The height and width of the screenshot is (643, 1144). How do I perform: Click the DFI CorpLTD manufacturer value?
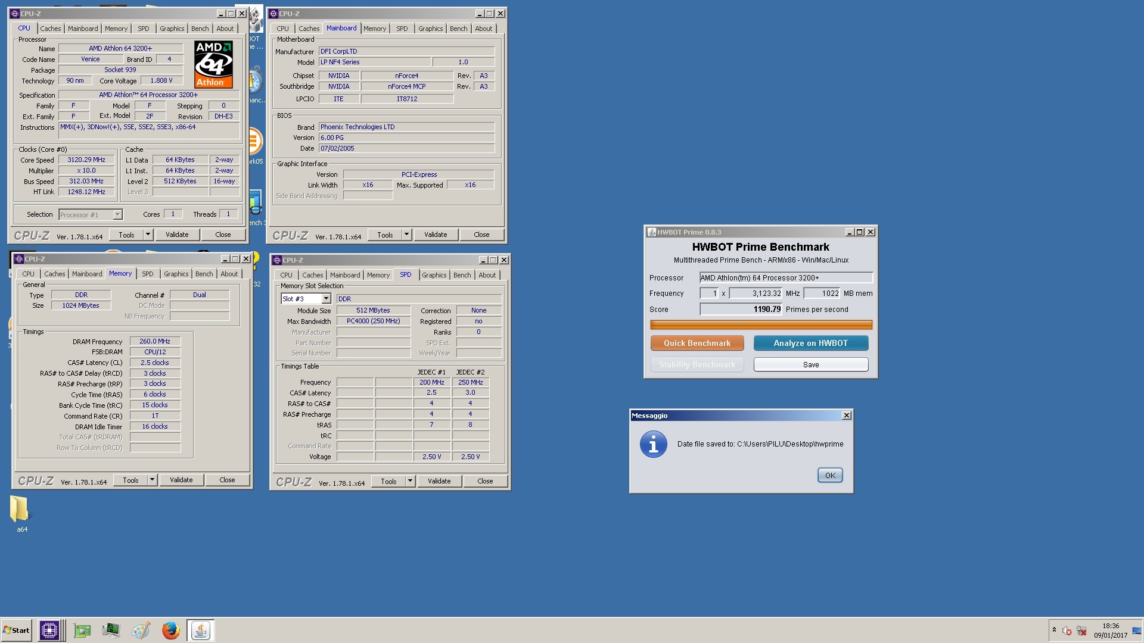(406, 52)
